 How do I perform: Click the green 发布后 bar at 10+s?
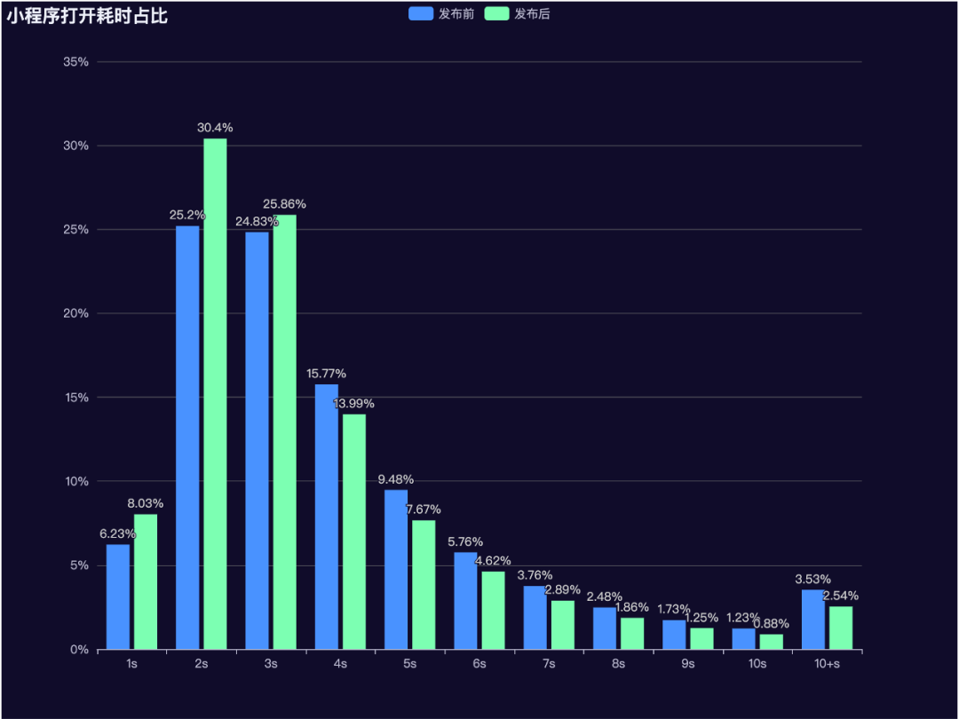[841, 628]
